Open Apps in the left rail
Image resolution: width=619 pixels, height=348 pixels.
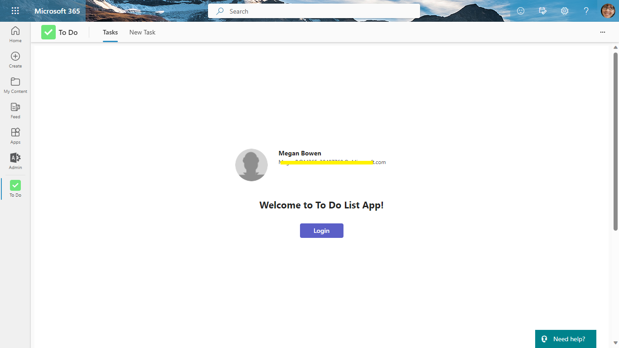tap(15, 135)
